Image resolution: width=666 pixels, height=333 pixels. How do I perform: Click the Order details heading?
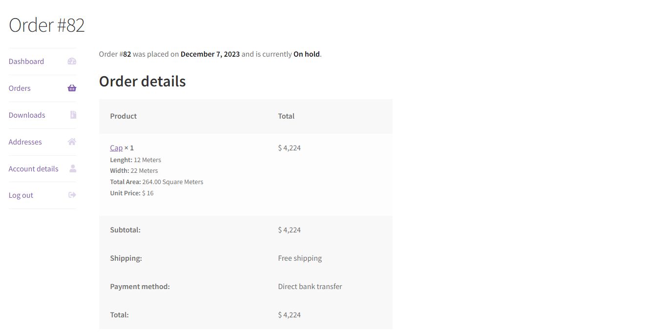pyautogui.click(x=143, y=81)
